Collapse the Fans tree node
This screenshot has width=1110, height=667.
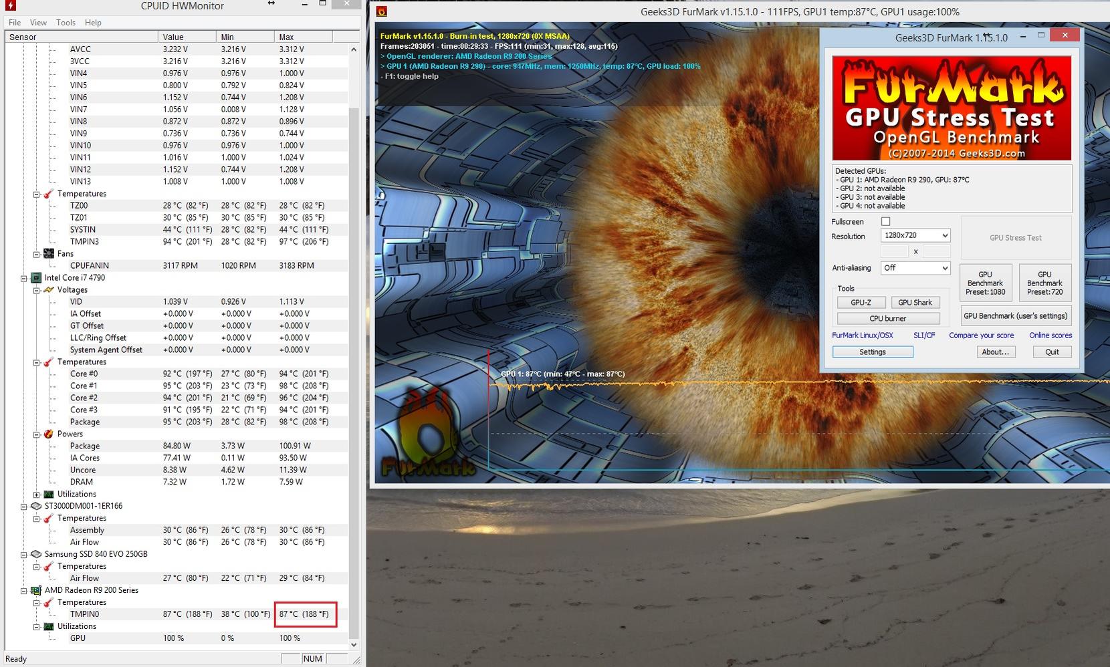(37, 254)
